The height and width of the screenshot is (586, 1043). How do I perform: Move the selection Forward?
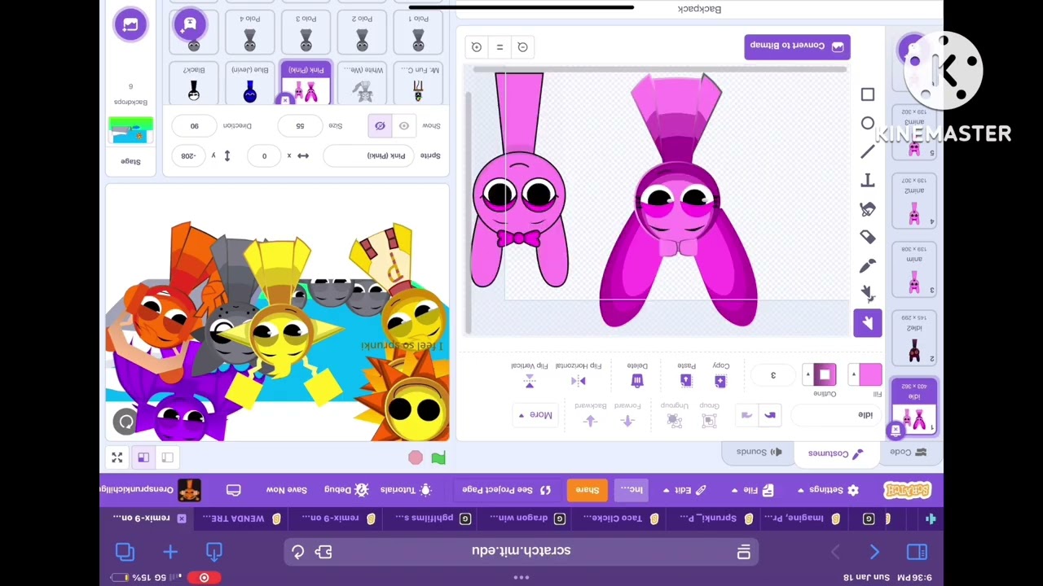(627, 420)
